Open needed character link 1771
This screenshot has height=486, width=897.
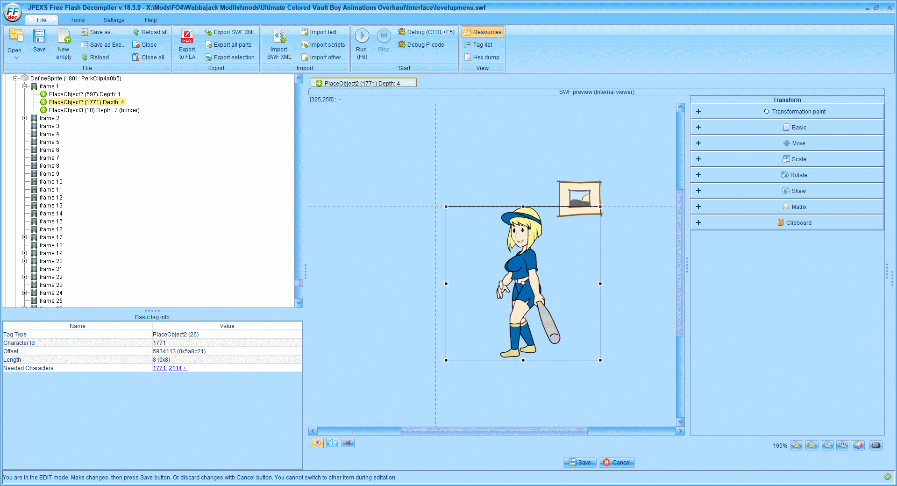click(159, 368)
